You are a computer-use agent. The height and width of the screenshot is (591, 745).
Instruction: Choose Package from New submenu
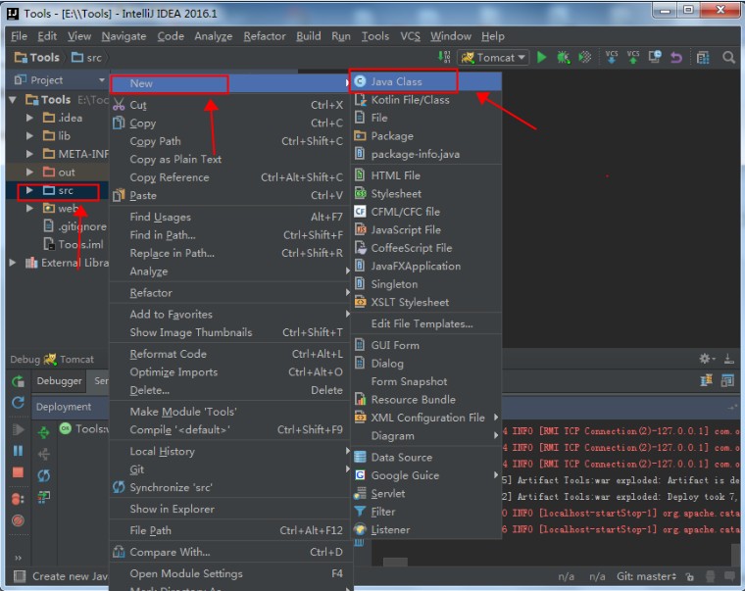[426, 136]
